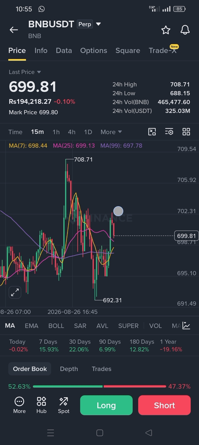Tap the MA(99): 697.78 legend

(x=121, y=145)
